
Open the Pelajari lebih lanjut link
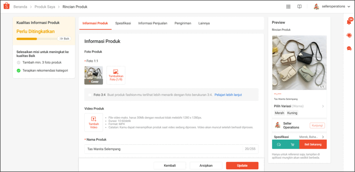pos(228,95)
